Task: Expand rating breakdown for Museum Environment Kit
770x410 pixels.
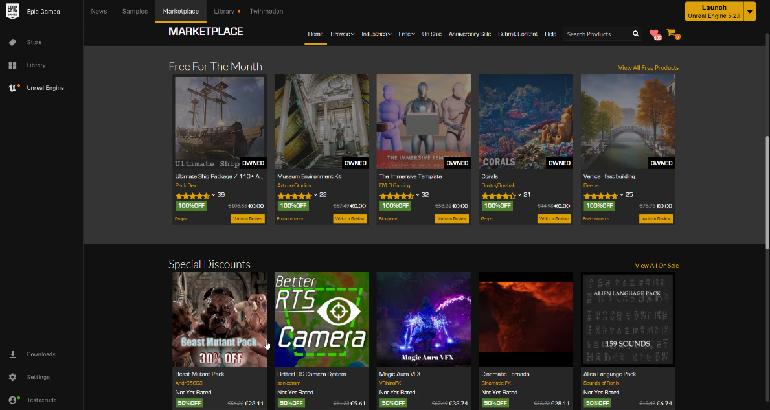Action: point(315,195)
